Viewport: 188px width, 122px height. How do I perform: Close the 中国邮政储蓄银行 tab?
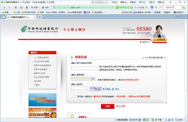[34, 17]
